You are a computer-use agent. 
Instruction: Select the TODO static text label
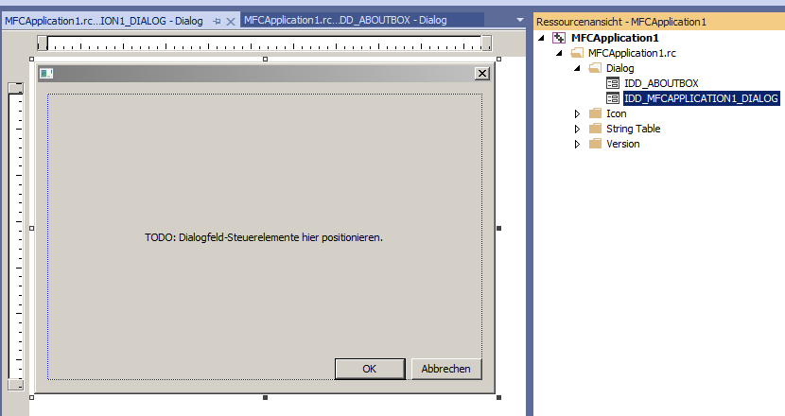(x=264, y=237)
